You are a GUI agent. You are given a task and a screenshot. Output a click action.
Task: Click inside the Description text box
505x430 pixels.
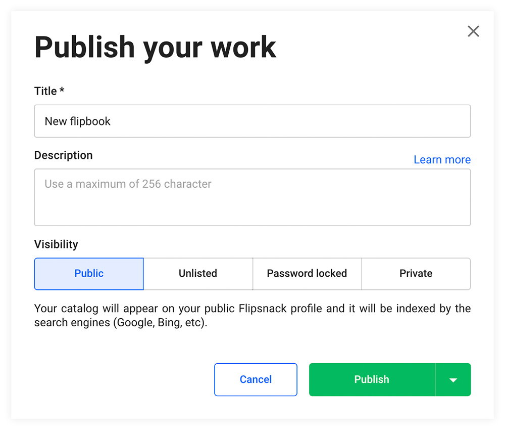tap(252, 197)
